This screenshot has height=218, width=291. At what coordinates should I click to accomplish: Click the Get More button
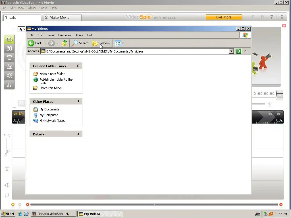tap(224, 17)
